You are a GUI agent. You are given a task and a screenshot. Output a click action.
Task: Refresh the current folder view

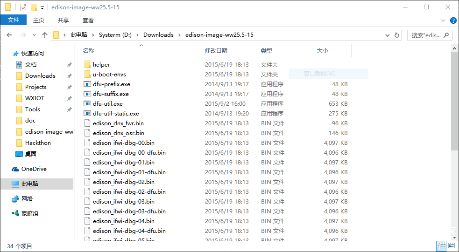(396, 35)
